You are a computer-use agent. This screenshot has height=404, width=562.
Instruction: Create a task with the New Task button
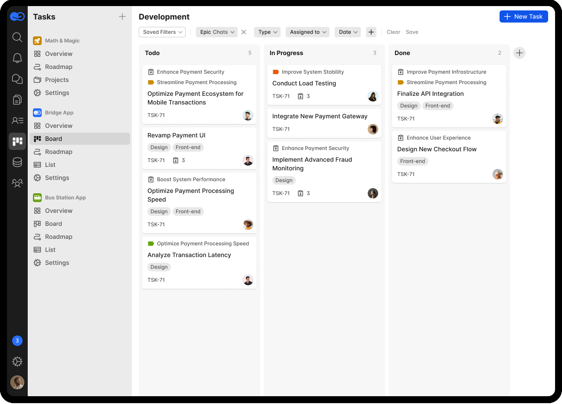tap(523, 16)
